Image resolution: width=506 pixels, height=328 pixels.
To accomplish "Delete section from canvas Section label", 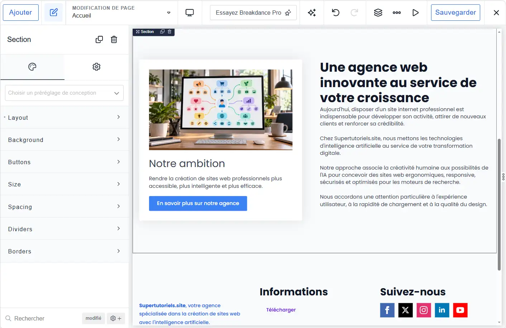I will click(170, 32).
